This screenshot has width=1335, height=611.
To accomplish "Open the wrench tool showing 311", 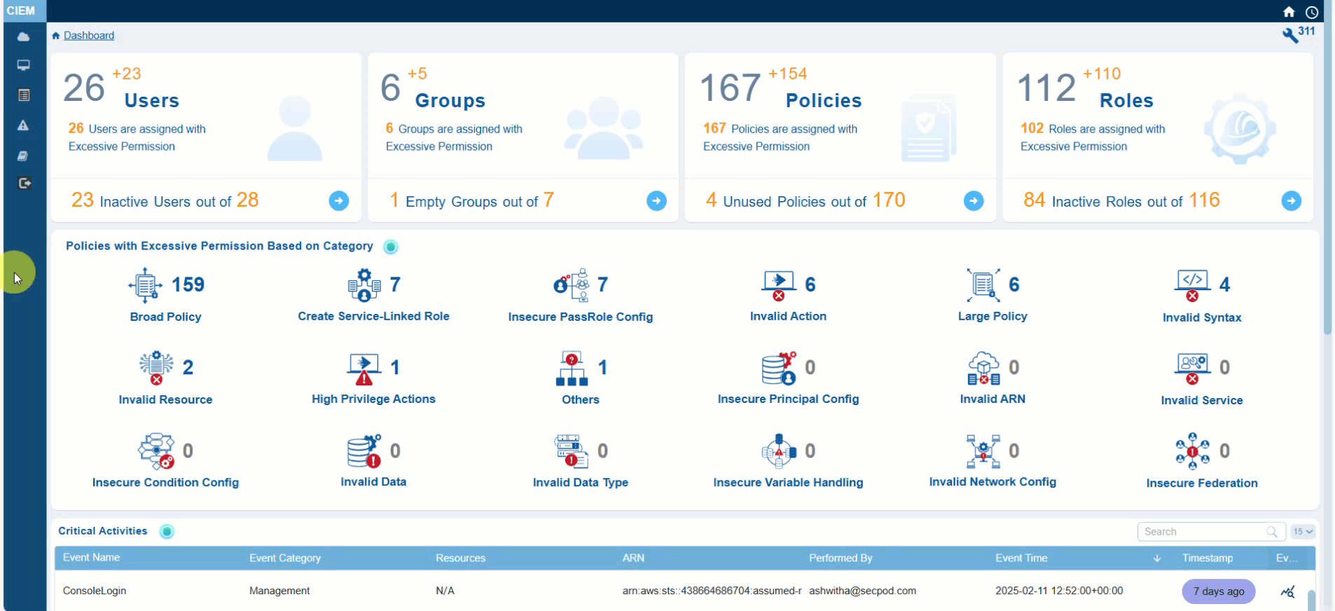I will point(1290,35).
